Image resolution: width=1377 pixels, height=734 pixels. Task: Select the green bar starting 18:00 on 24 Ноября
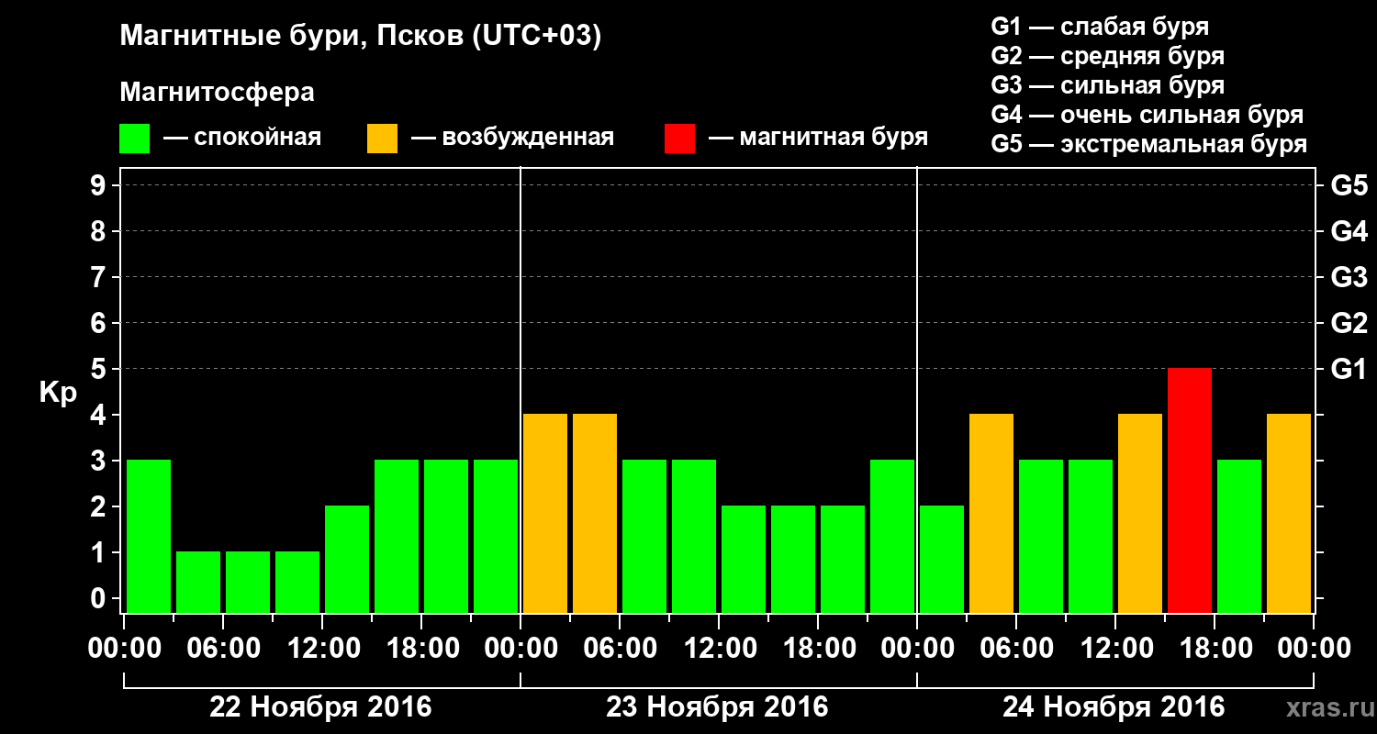[x=1239, y=536]
